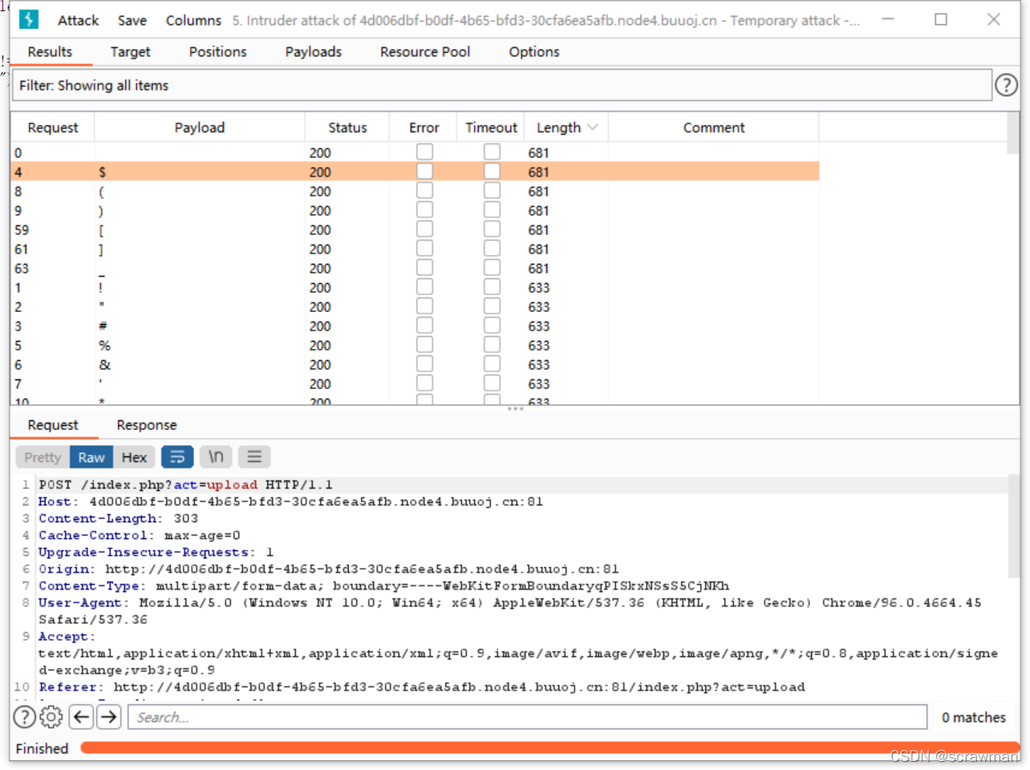The width and height of the screenshot is (1030, 770).
Task: Open the Columns menu
Action: click(x=193, y=21)
